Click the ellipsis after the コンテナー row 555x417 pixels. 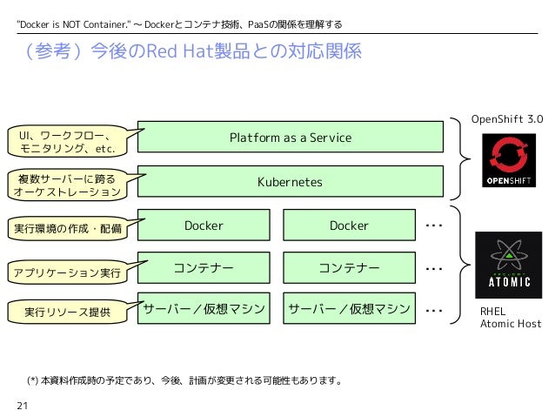coord(434,269)
